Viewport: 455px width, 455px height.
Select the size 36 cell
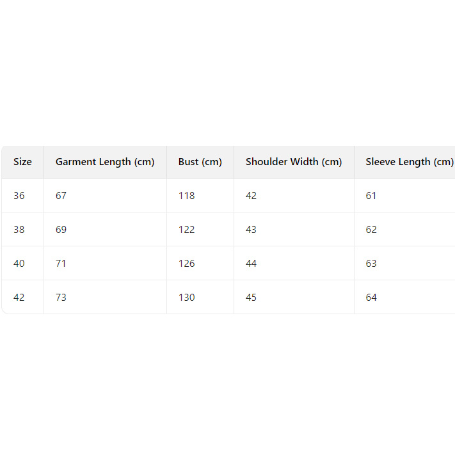[19, 196]
